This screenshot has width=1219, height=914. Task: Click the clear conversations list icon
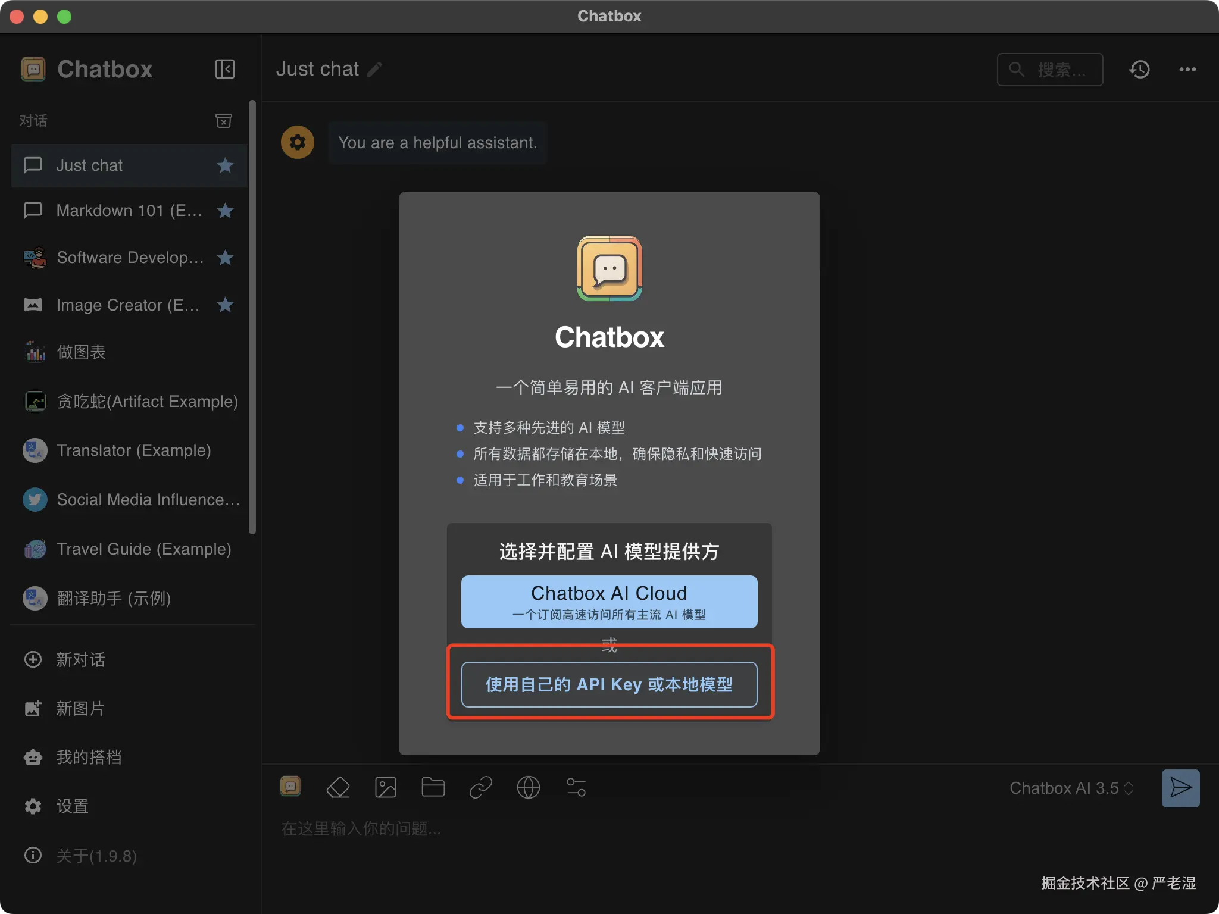(x=224, y=121)
